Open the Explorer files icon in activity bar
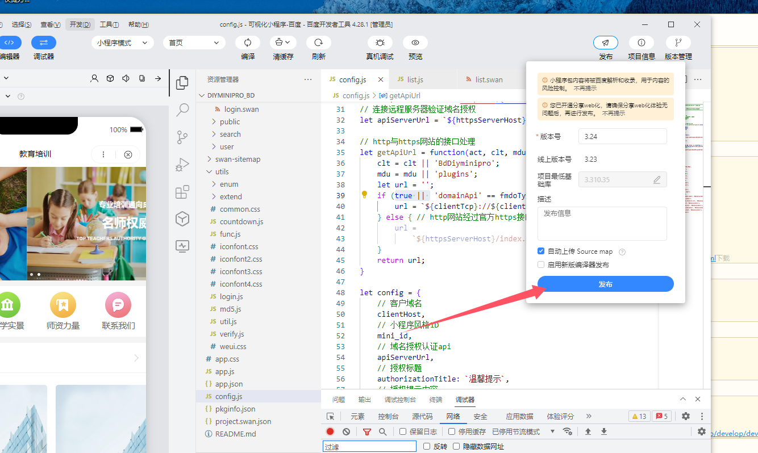Viewport: 758px width, 453px height. (x=182, y=83)
